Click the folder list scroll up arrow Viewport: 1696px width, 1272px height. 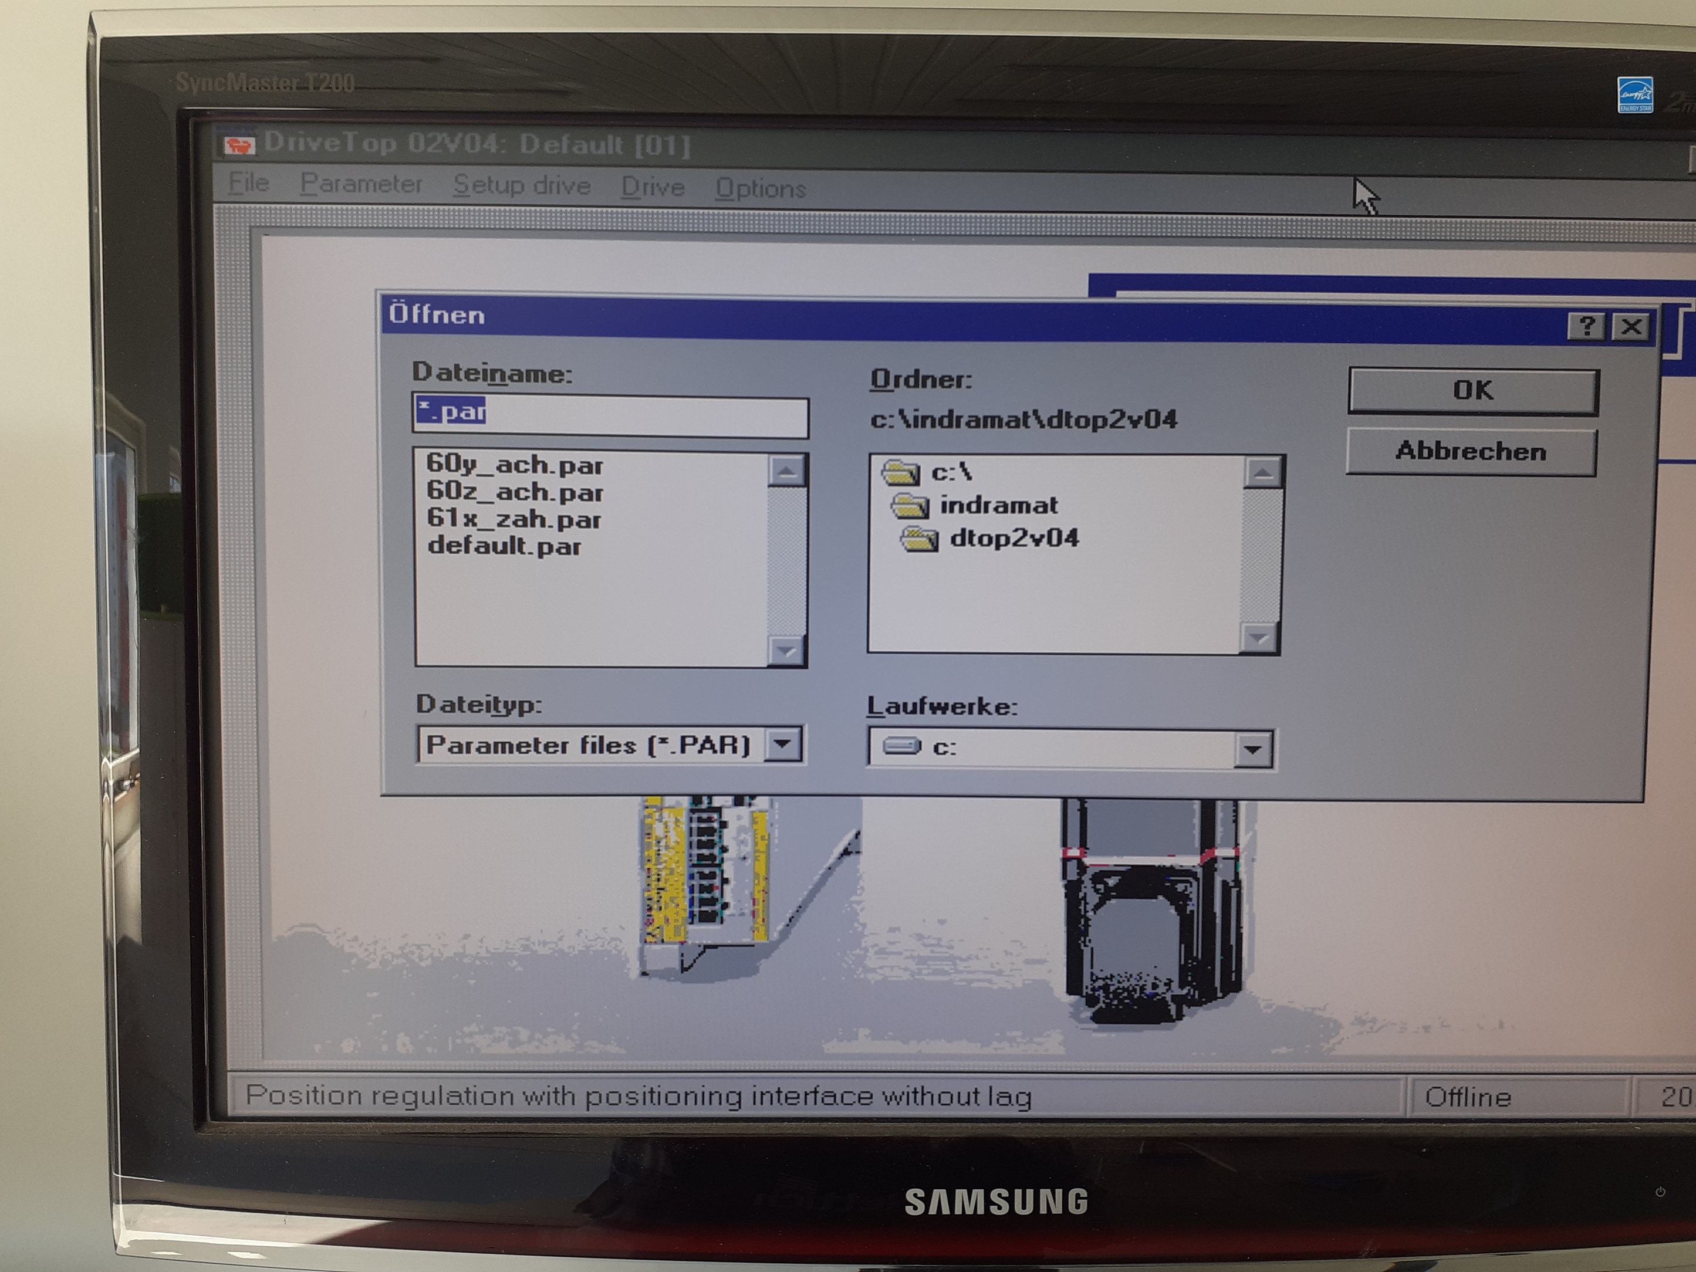[x=1262, y=472]
